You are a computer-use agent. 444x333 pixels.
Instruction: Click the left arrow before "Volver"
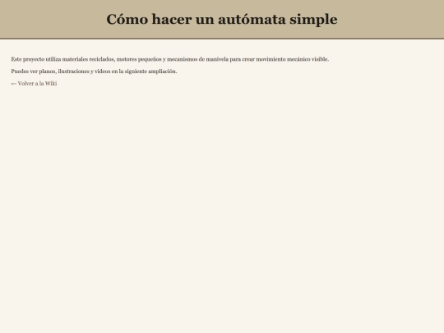click(x=14, y=84)
